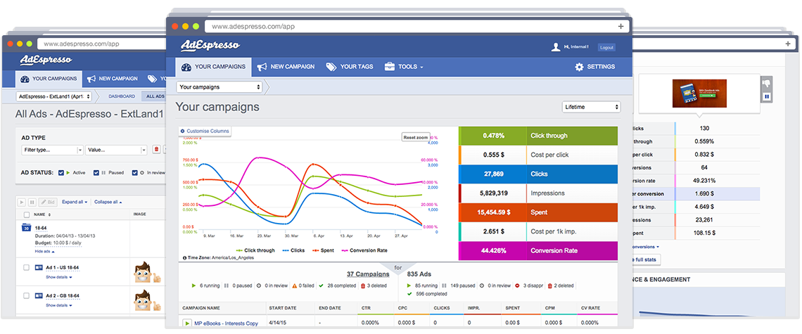Viewport: 802px width, 334px height.
Task: Click the red trash icon beside the Value filter
Action: click(x=155, y=150)
